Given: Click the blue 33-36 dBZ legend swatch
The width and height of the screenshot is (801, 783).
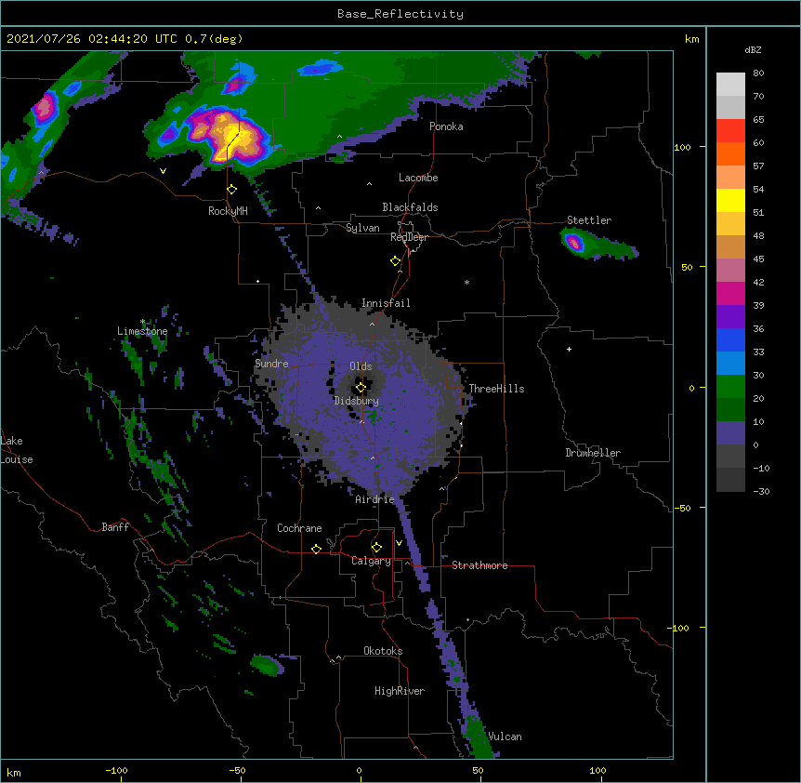Looking at the screenshot, I should click(x=730, y=339).
